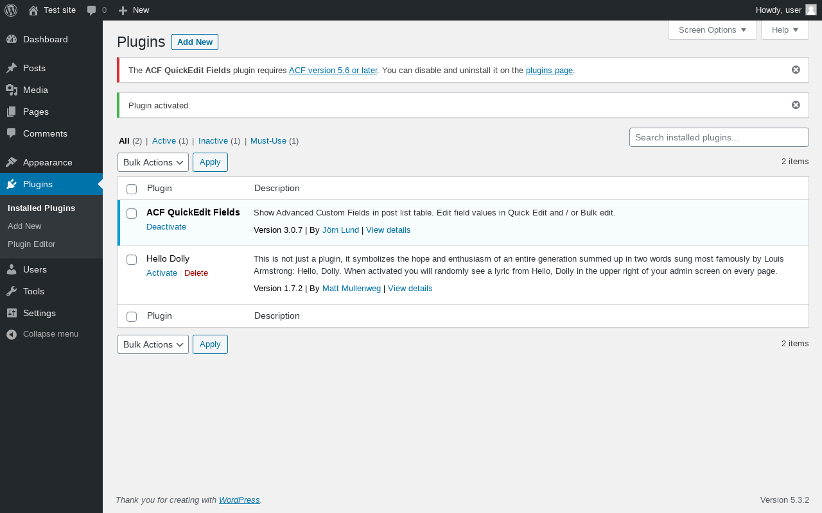Viewport: 822px width, 513px height.
Task: Toggle the select-all checkbox in table header
Action: (132, 189)
